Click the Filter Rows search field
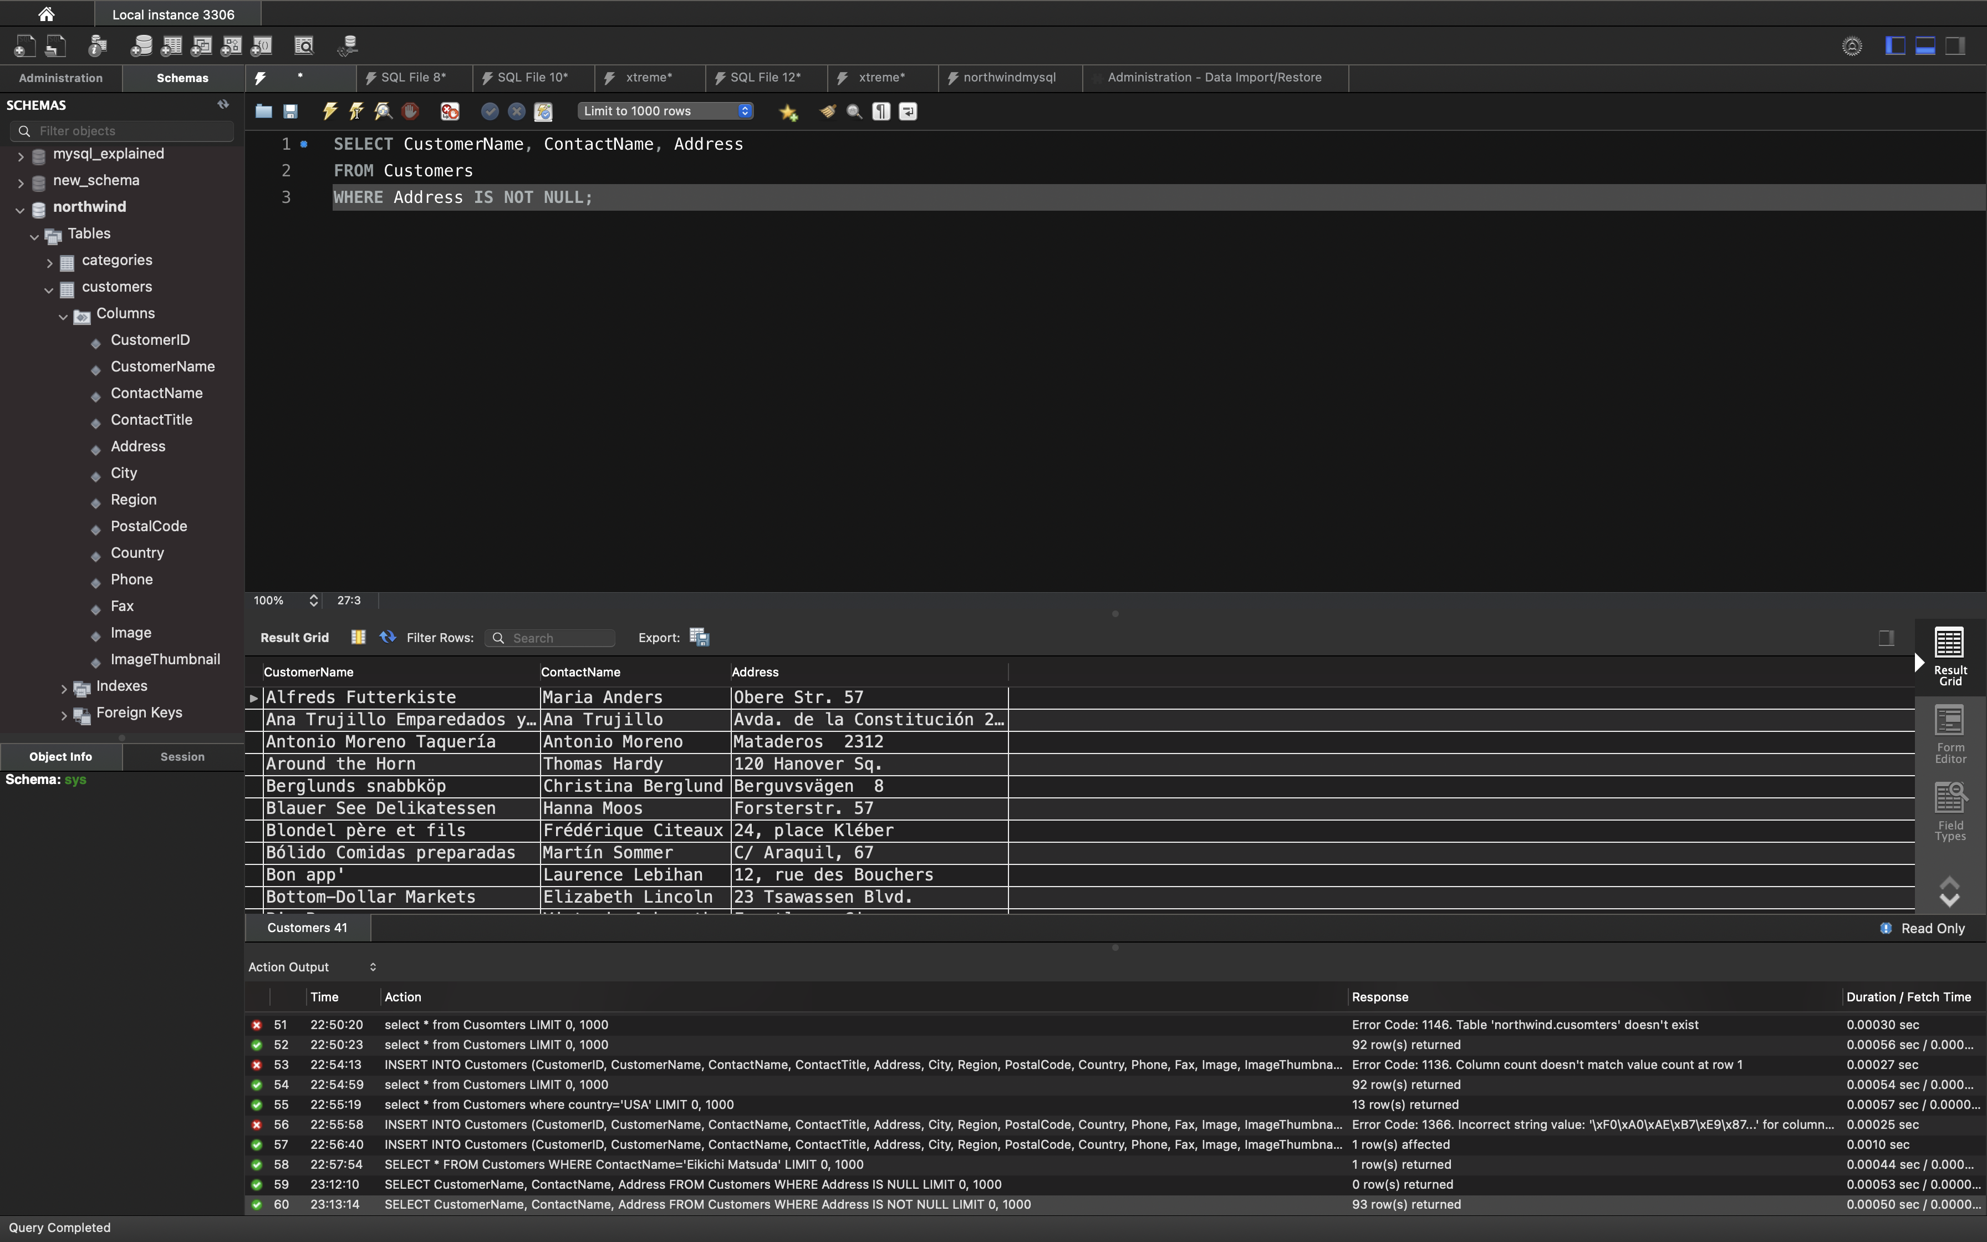Screen dimensions: 1987x1242 click(x=558, y=638)
